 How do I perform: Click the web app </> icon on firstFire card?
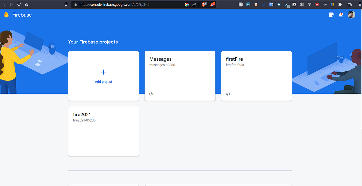(x=227, y=94)
